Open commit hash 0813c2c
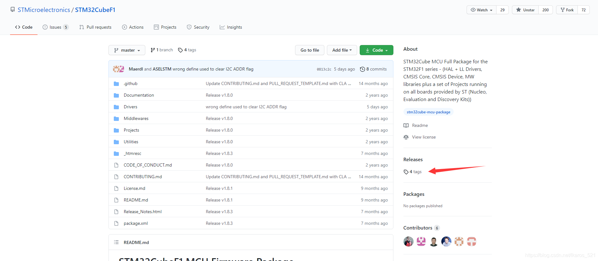Viewport: 598px width, 261px height. 324,69
